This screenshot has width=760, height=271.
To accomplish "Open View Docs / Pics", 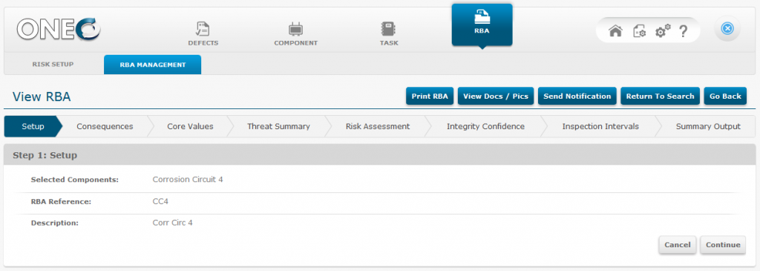I will [495, 96].
